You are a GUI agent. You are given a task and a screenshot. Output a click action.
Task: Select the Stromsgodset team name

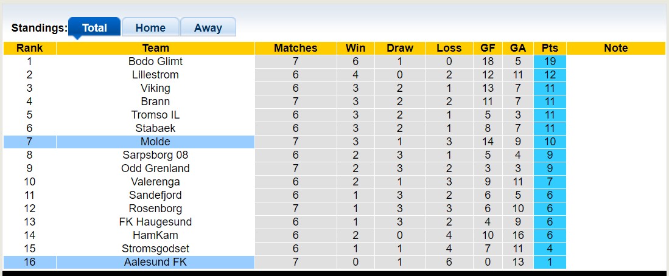point(155,249)
